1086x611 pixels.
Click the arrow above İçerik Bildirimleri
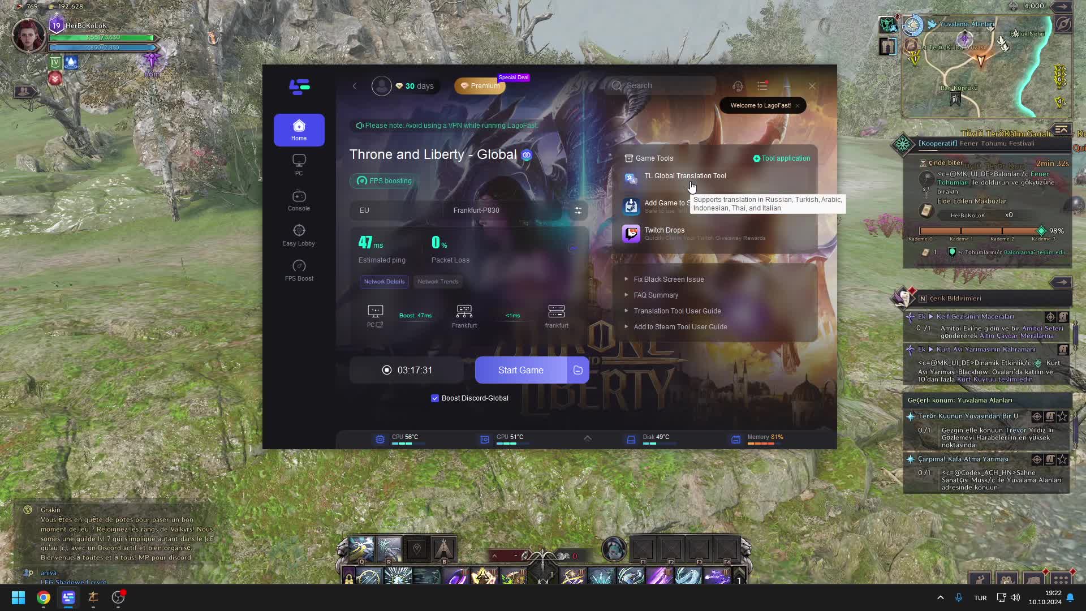pyautogui.click(x=1062, y=282)
